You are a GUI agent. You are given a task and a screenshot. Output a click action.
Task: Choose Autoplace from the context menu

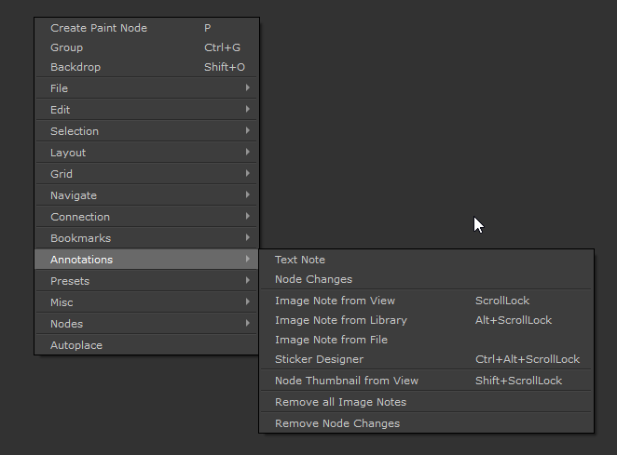click(76, 345)
